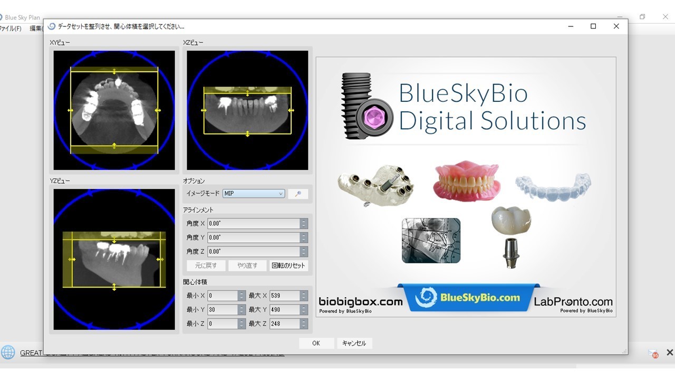Image resolution: width=675 pixels, height=380 pixels.
Task: Click the 最小 Y value field
Action: (x=223, y=310)
